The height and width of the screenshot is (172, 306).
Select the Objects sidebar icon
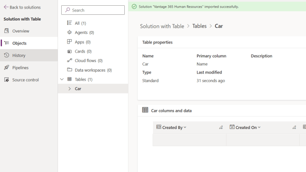7,43
